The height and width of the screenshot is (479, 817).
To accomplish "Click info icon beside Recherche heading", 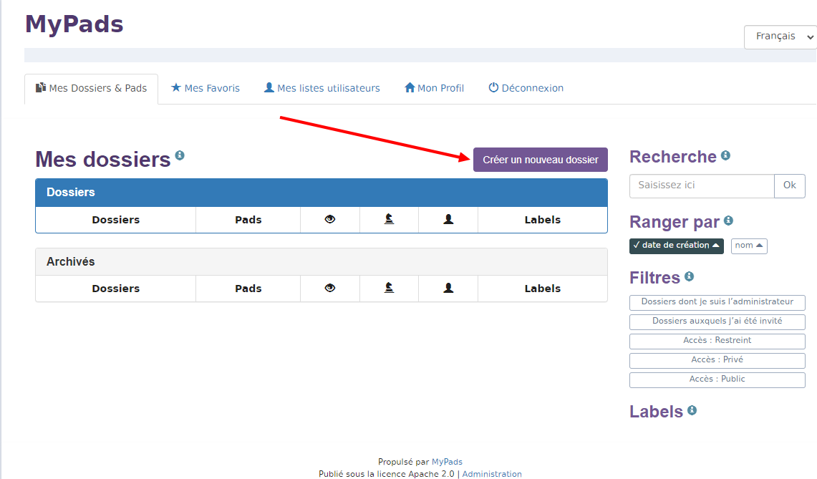I will click(725, 155).
